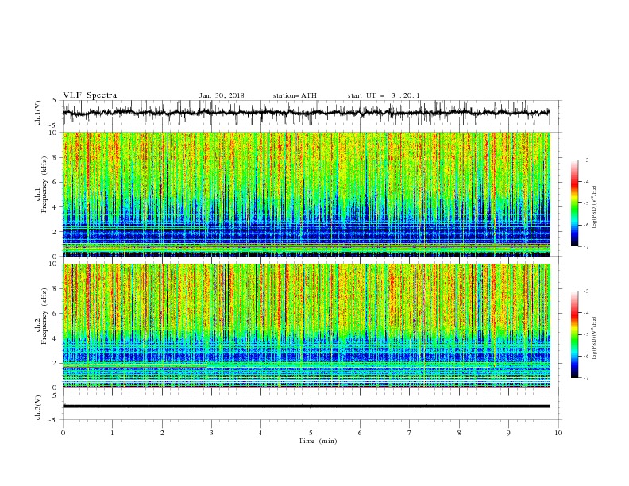Select the "start UT = 3 :20: 1" label
The height and width of the screenshot is (486, 629).
[384, 95]
